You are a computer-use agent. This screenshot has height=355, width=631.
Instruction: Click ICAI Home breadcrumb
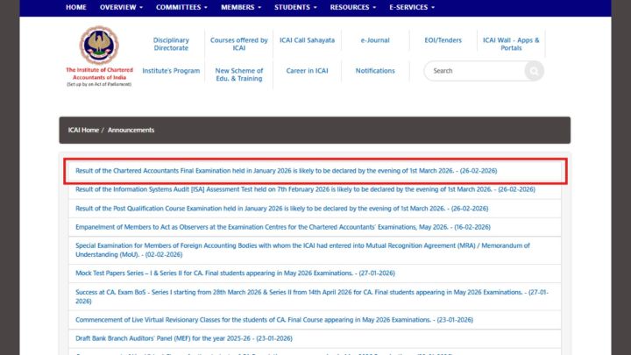[83, 130]
